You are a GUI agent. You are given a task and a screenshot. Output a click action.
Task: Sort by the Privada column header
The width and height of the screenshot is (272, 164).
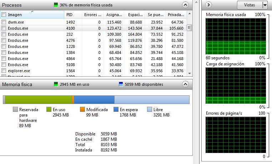point(176,15)
